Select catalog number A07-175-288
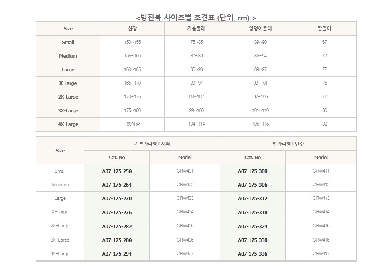 117,240
